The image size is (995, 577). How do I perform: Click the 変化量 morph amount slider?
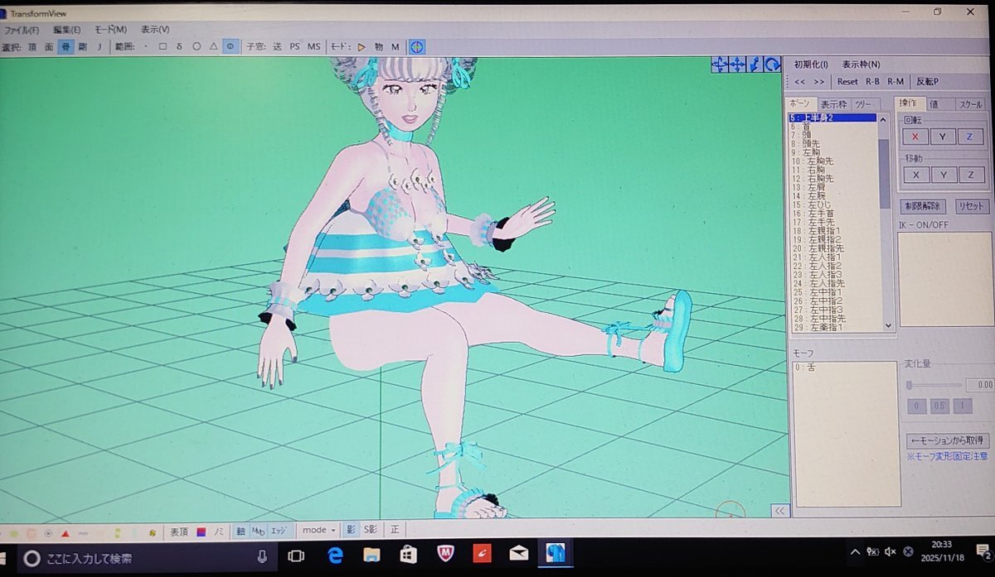935,385
